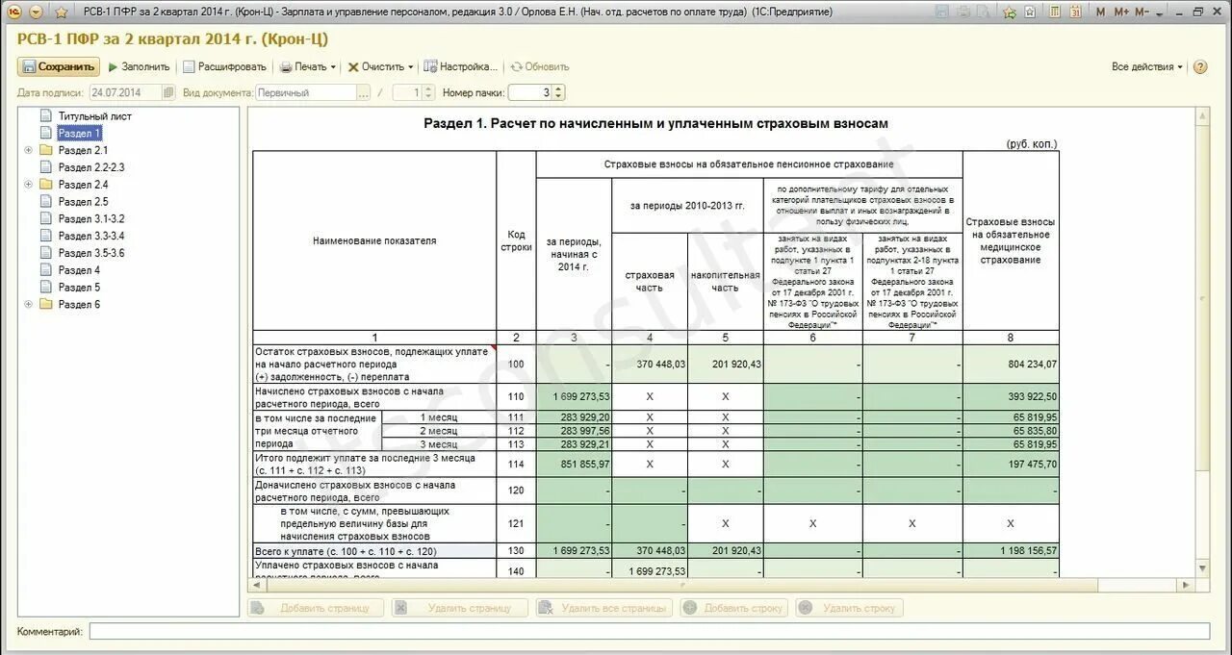
Task: Click the save diskette icon in title bar
Action: coord(940,13)
